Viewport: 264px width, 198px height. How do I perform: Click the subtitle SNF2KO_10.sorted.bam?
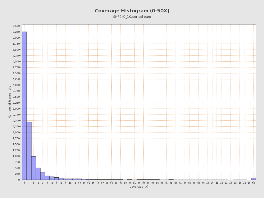click(x=132, y=17)
